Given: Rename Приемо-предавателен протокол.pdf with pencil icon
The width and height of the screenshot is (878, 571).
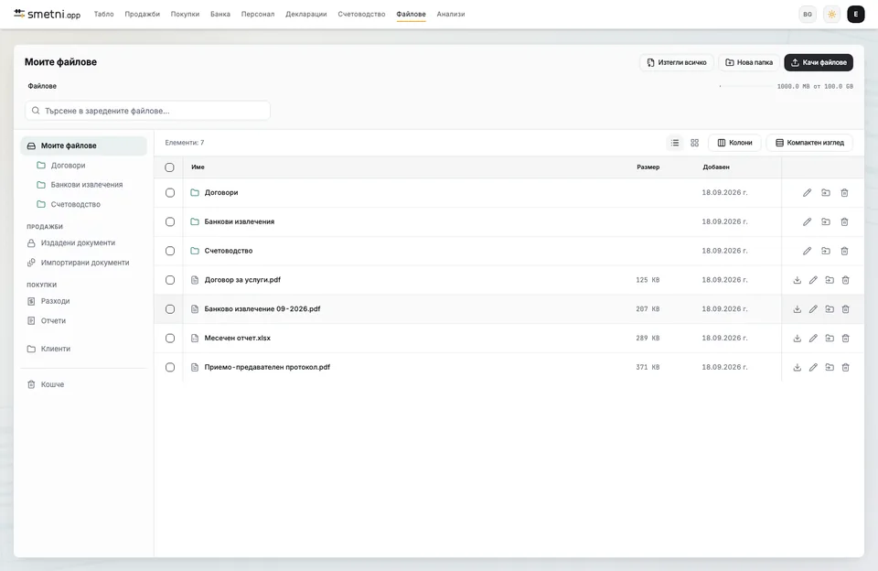Looking at the screenshot, I should pos(813,367).
